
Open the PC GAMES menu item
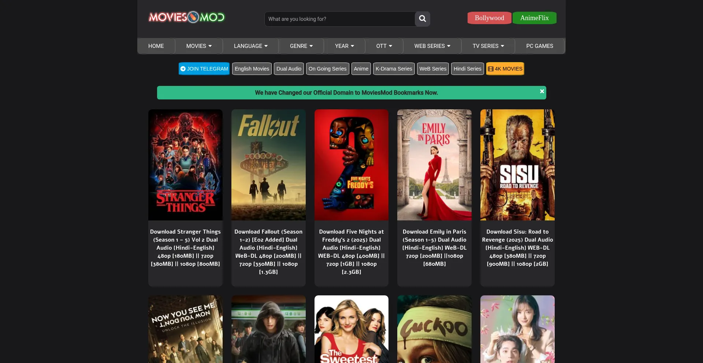tap(540, 46)
